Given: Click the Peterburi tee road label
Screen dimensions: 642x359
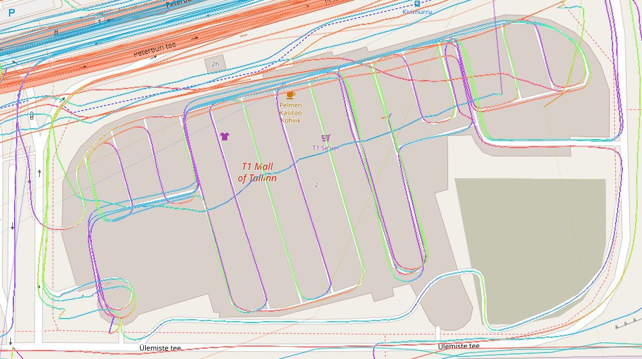Looking at the screenshot, I should [155, 49].
